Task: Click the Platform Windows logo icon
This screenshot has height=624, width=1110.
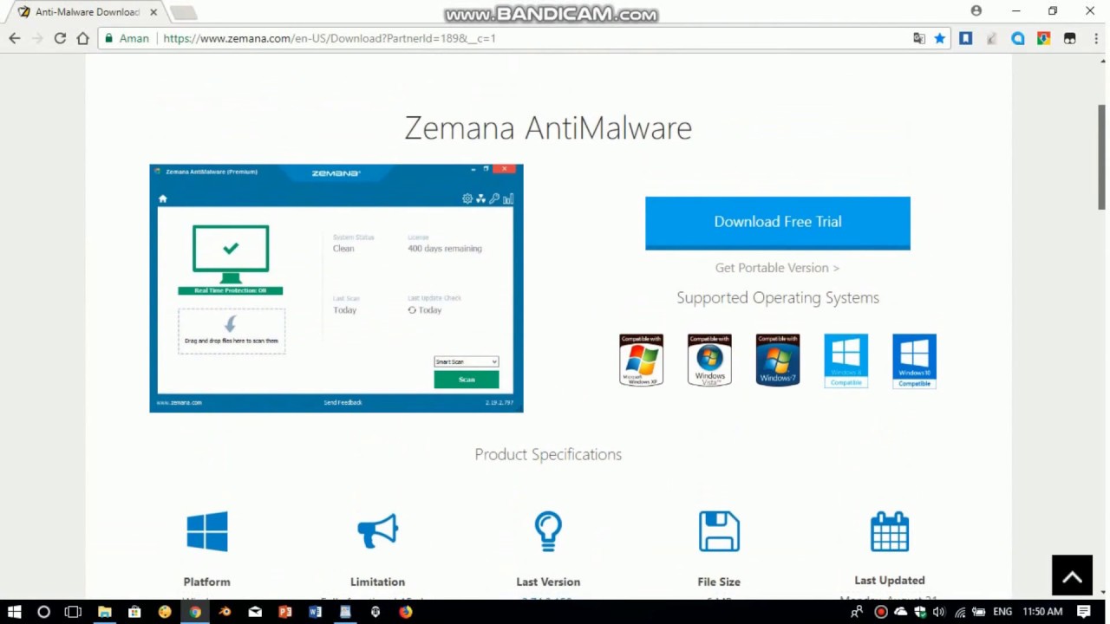Action: pyautogui.click(x=206, y=531)
